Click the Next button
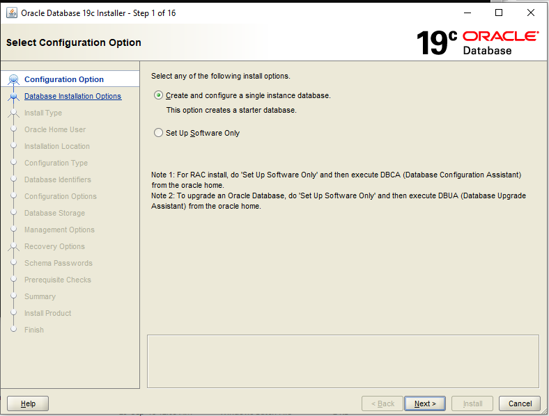 [x=425, y=403]
